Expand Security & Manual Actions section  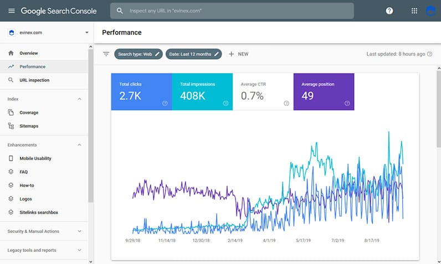[x=44, y=231]
